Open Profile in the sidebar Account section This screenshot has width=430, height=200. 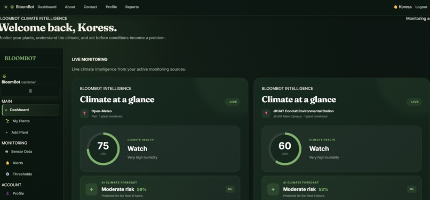click(18, 194)
